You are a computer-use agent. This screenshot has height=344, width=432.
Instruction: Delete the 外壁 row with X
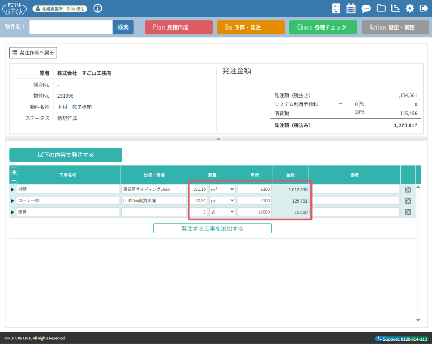(x=408, y=190)
